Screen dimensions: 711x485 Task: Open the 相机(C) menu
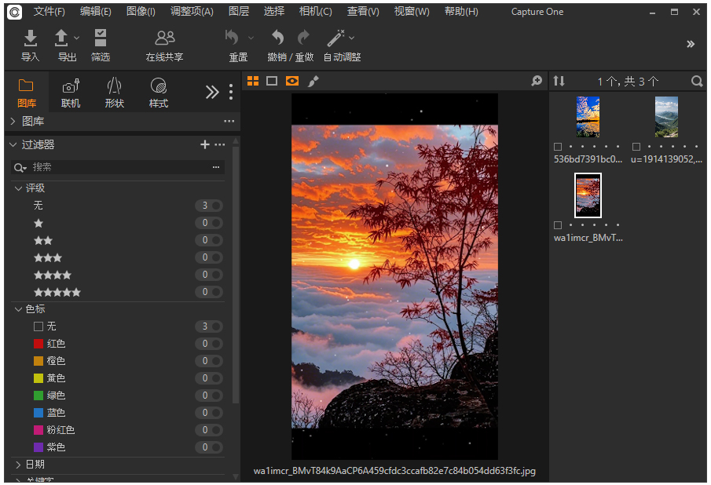tap(315, 12)
